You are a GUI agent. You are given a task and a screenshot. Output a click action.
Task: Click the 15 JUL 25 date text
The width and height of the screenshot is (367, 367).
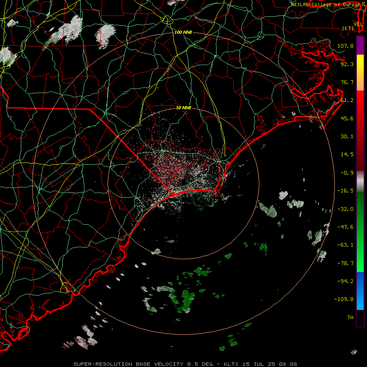(x=260, y=364)
